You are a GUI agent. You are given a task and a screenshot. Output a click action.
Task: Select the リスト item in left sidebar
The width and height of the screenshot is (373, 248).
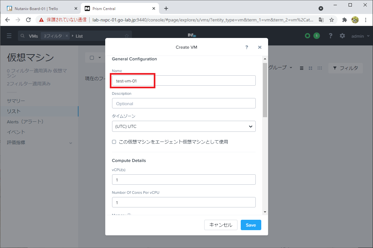[13, 111]
